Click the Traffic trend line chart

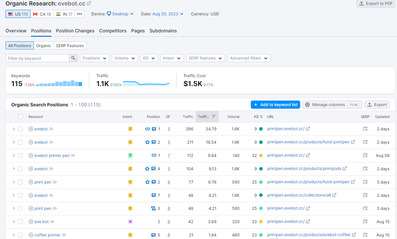[x=146, y=83]
